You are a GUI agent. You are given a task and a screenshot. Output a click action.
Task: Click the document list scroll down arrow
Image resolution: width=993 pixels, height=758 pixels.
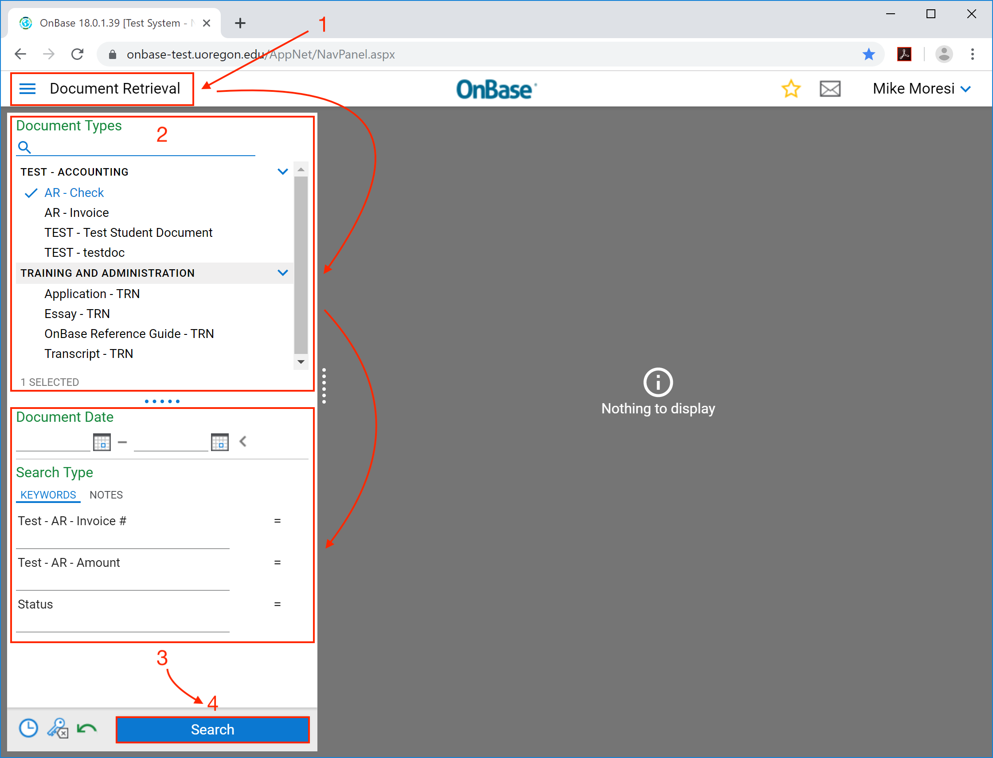click(301, 362)
